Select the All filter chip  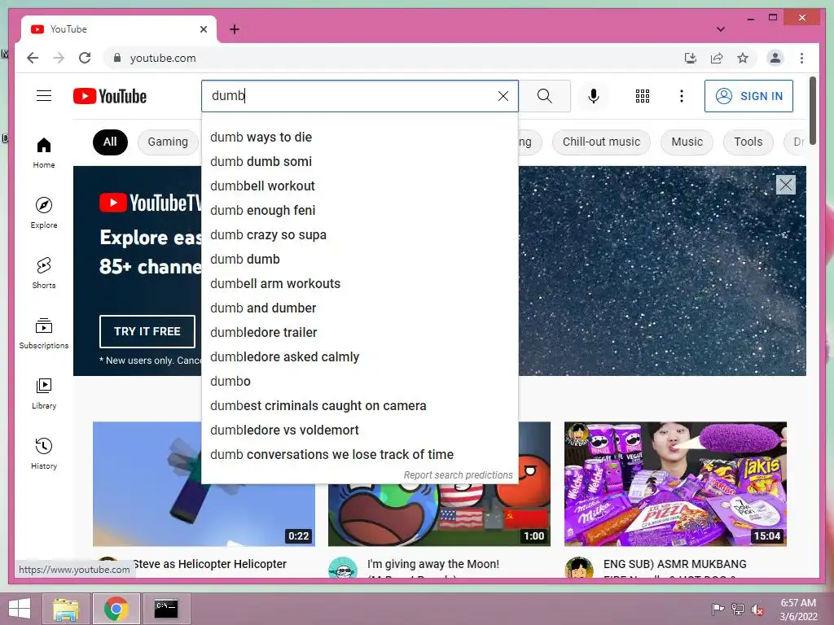coord(110,142)
